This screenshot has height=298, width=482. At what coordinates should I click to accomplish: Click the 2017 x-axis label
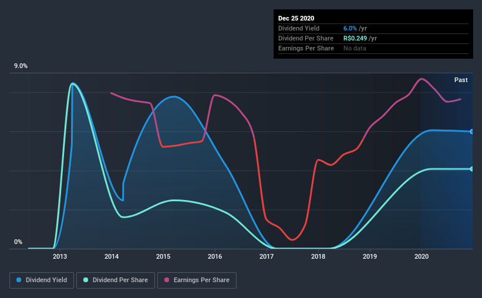(x=266, y=256)
